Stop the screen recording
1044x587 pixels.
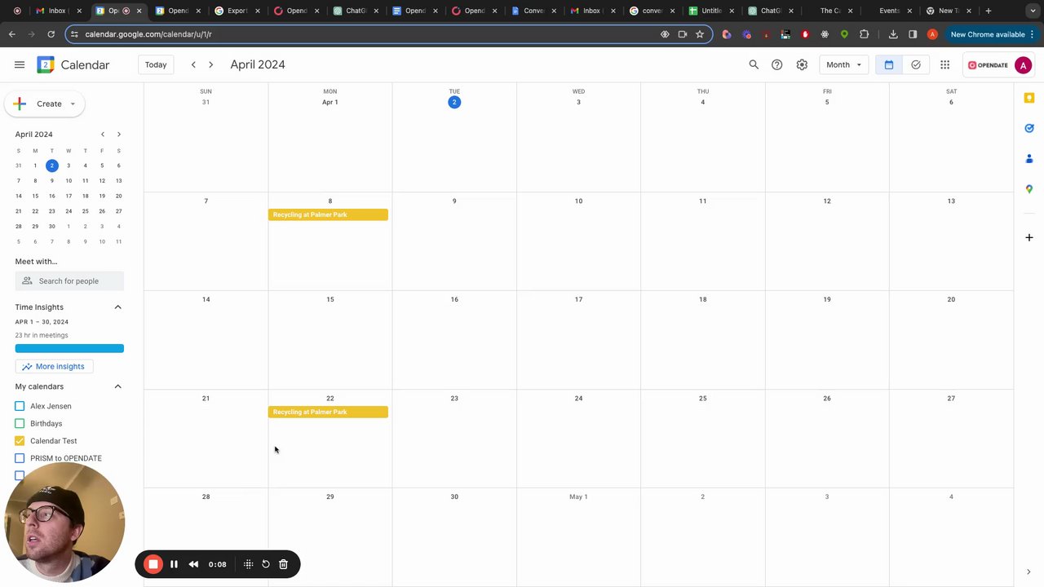coord(153,564)
